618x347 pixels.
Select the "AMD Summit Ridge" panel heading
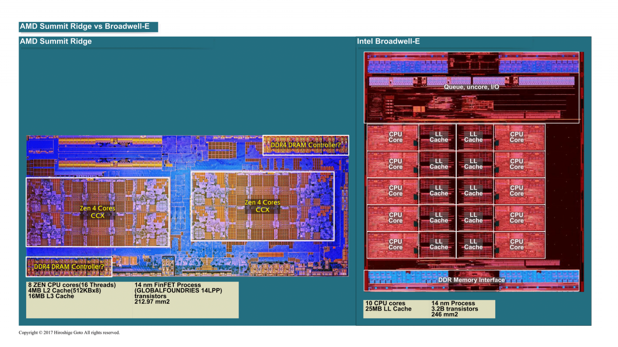[x=56, y=42]
